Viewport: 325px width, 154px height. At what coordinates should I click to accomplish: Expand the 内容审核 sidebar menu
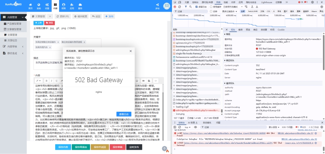[x=13, y=47]
